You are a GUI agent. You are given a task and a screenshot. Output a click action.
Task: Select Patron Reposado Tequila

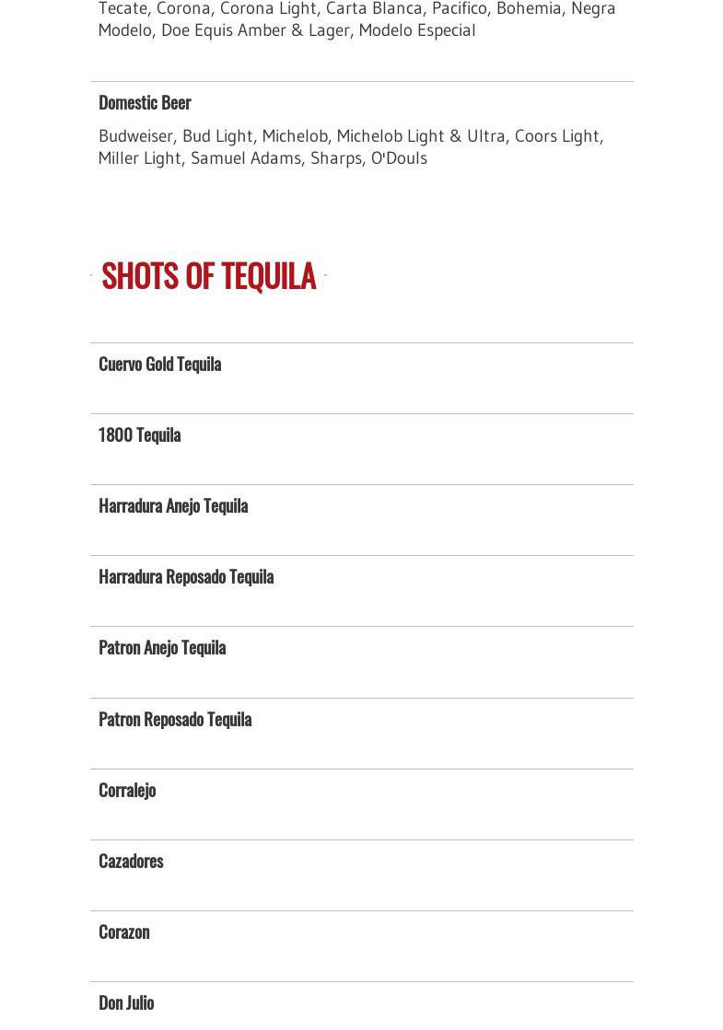click(174, 719)
